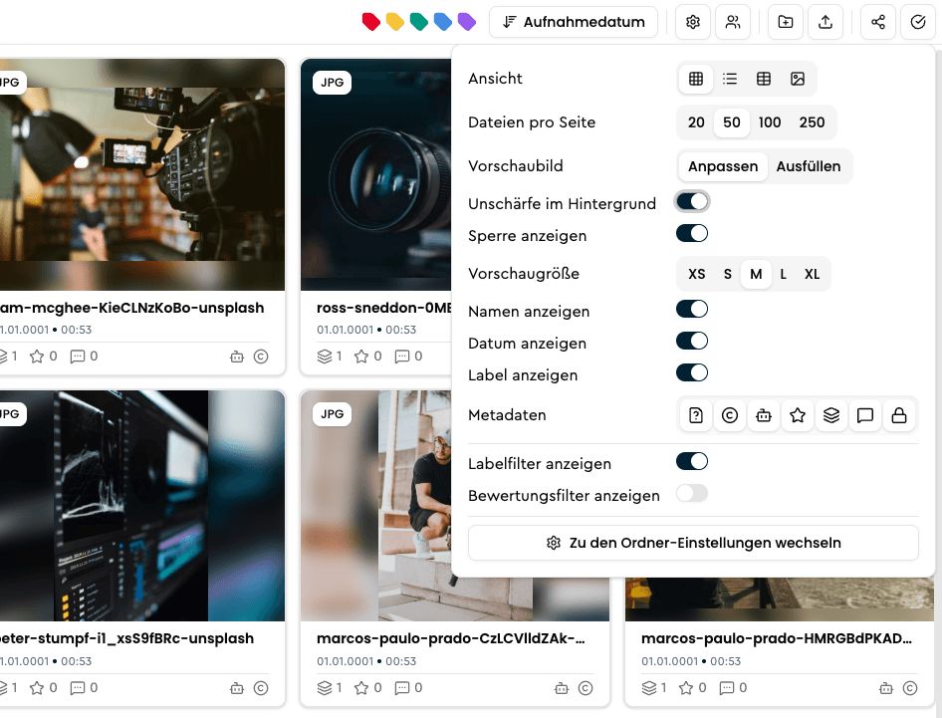Toggle layers metadata icon in Metadaten
This screenshot has height=718, width=942.
click(x=830, y=415)
